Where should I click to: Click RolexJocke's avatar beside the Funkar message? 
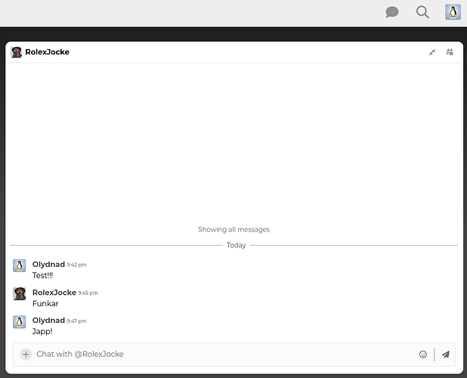[20, 293]
